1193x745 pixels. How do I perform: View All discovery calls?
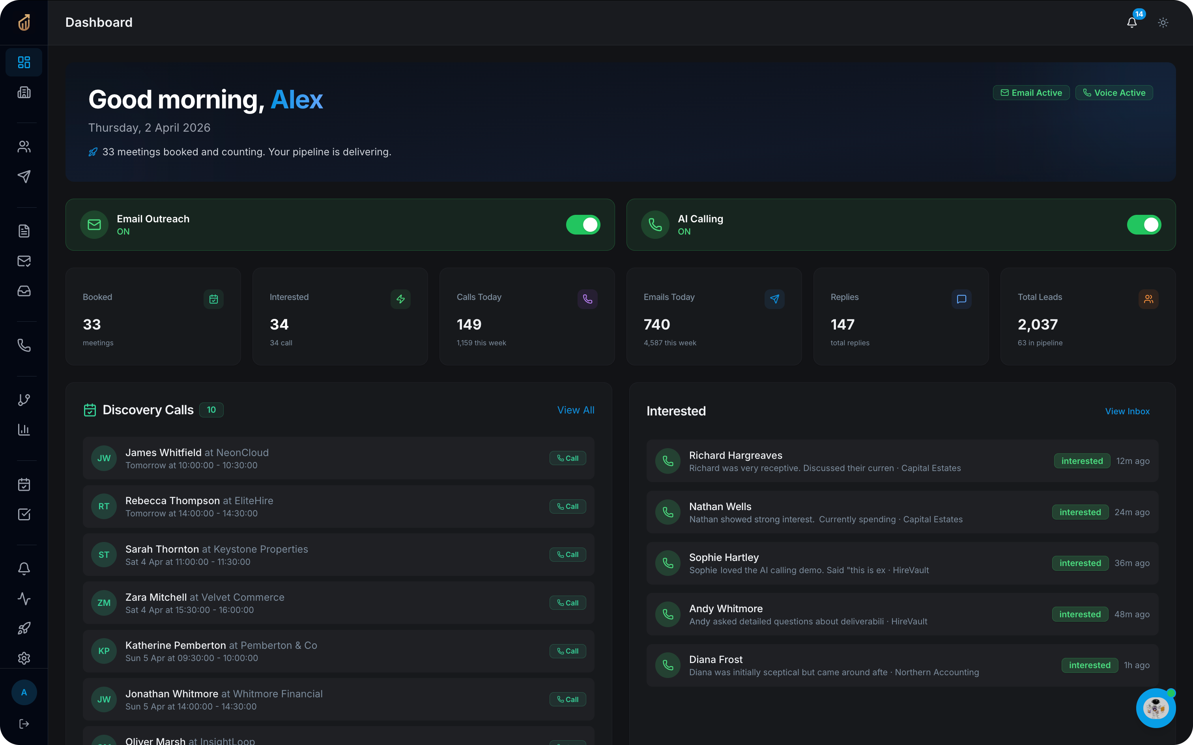[x=575, y=410]
